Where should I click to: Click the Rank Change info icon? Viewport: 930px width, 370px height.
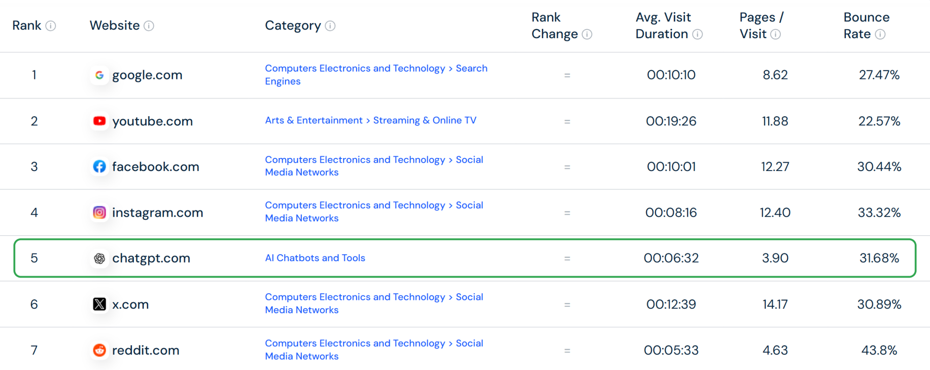click(588, 34)
